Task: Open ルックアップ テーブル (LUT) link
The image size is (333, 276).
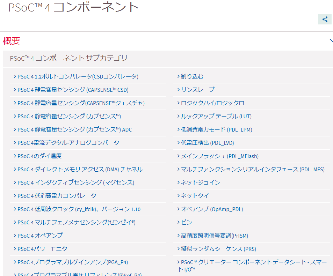Action: tap(216, 116)
